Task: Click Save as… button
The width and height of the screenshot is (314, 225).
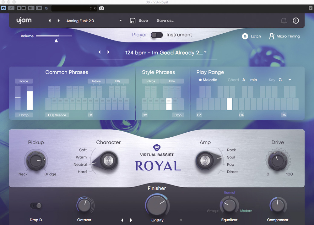Action: pos(165,21)
